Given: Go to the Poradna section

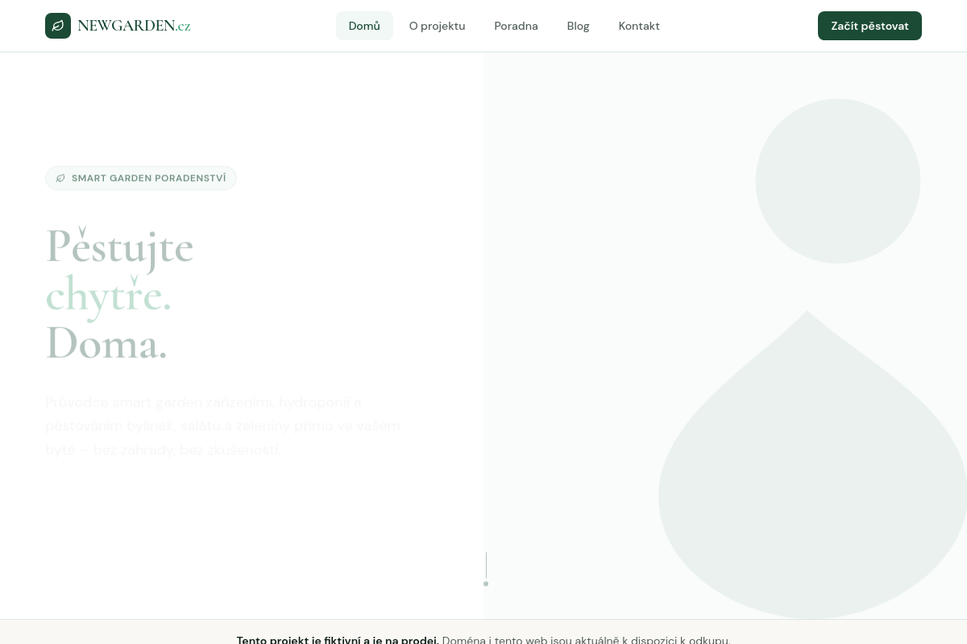Looking at the screenshot, I should pos(516,26).
